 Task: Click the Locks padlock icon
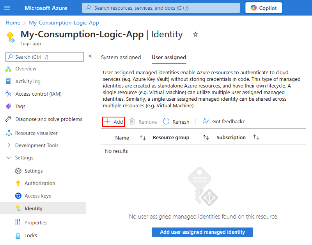(x=18, y=236)
